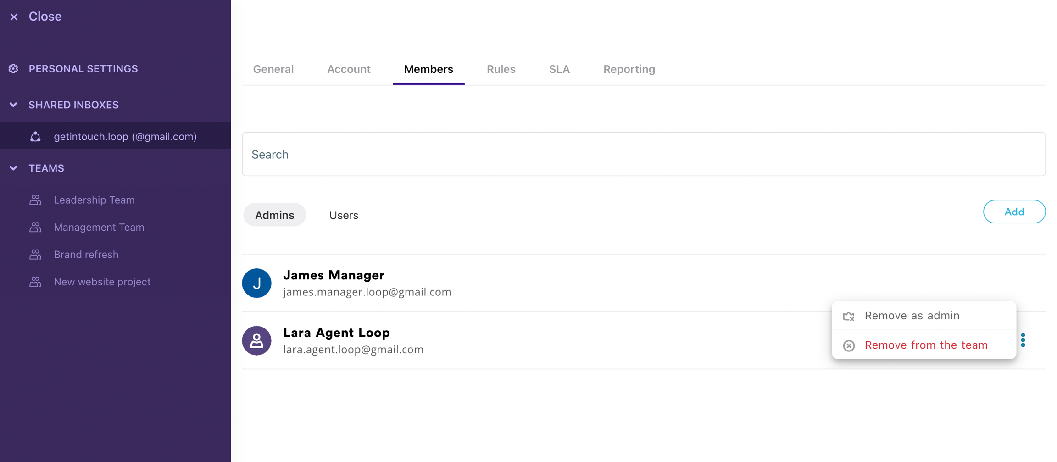Select Remove as admin option
The width and height of the screenshot is (1057, 462).
[912, 316]
